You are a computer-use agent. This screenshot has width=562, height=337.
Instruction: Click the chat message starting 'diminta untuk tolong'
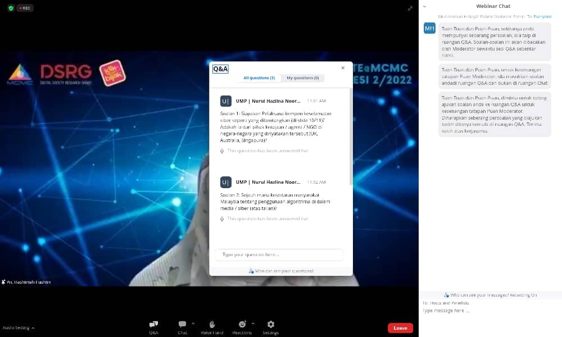495,114
